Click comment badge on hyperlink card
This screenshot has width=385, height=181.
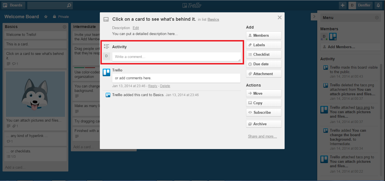pos(10,141)
